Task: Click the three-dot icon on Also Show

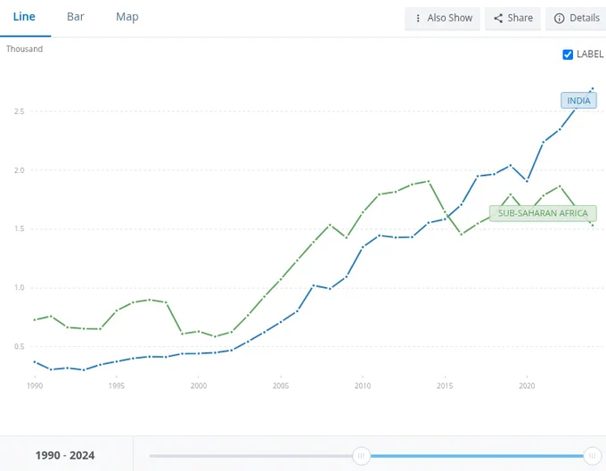Action: coord(418,18)
